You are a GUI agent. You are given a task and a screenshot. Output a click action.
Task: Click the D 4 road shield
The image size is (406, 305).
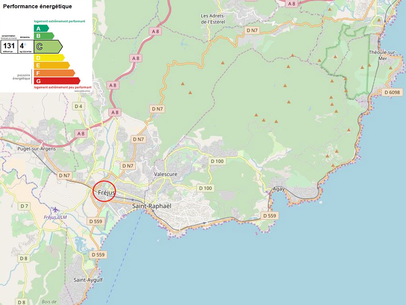(79, 106)
